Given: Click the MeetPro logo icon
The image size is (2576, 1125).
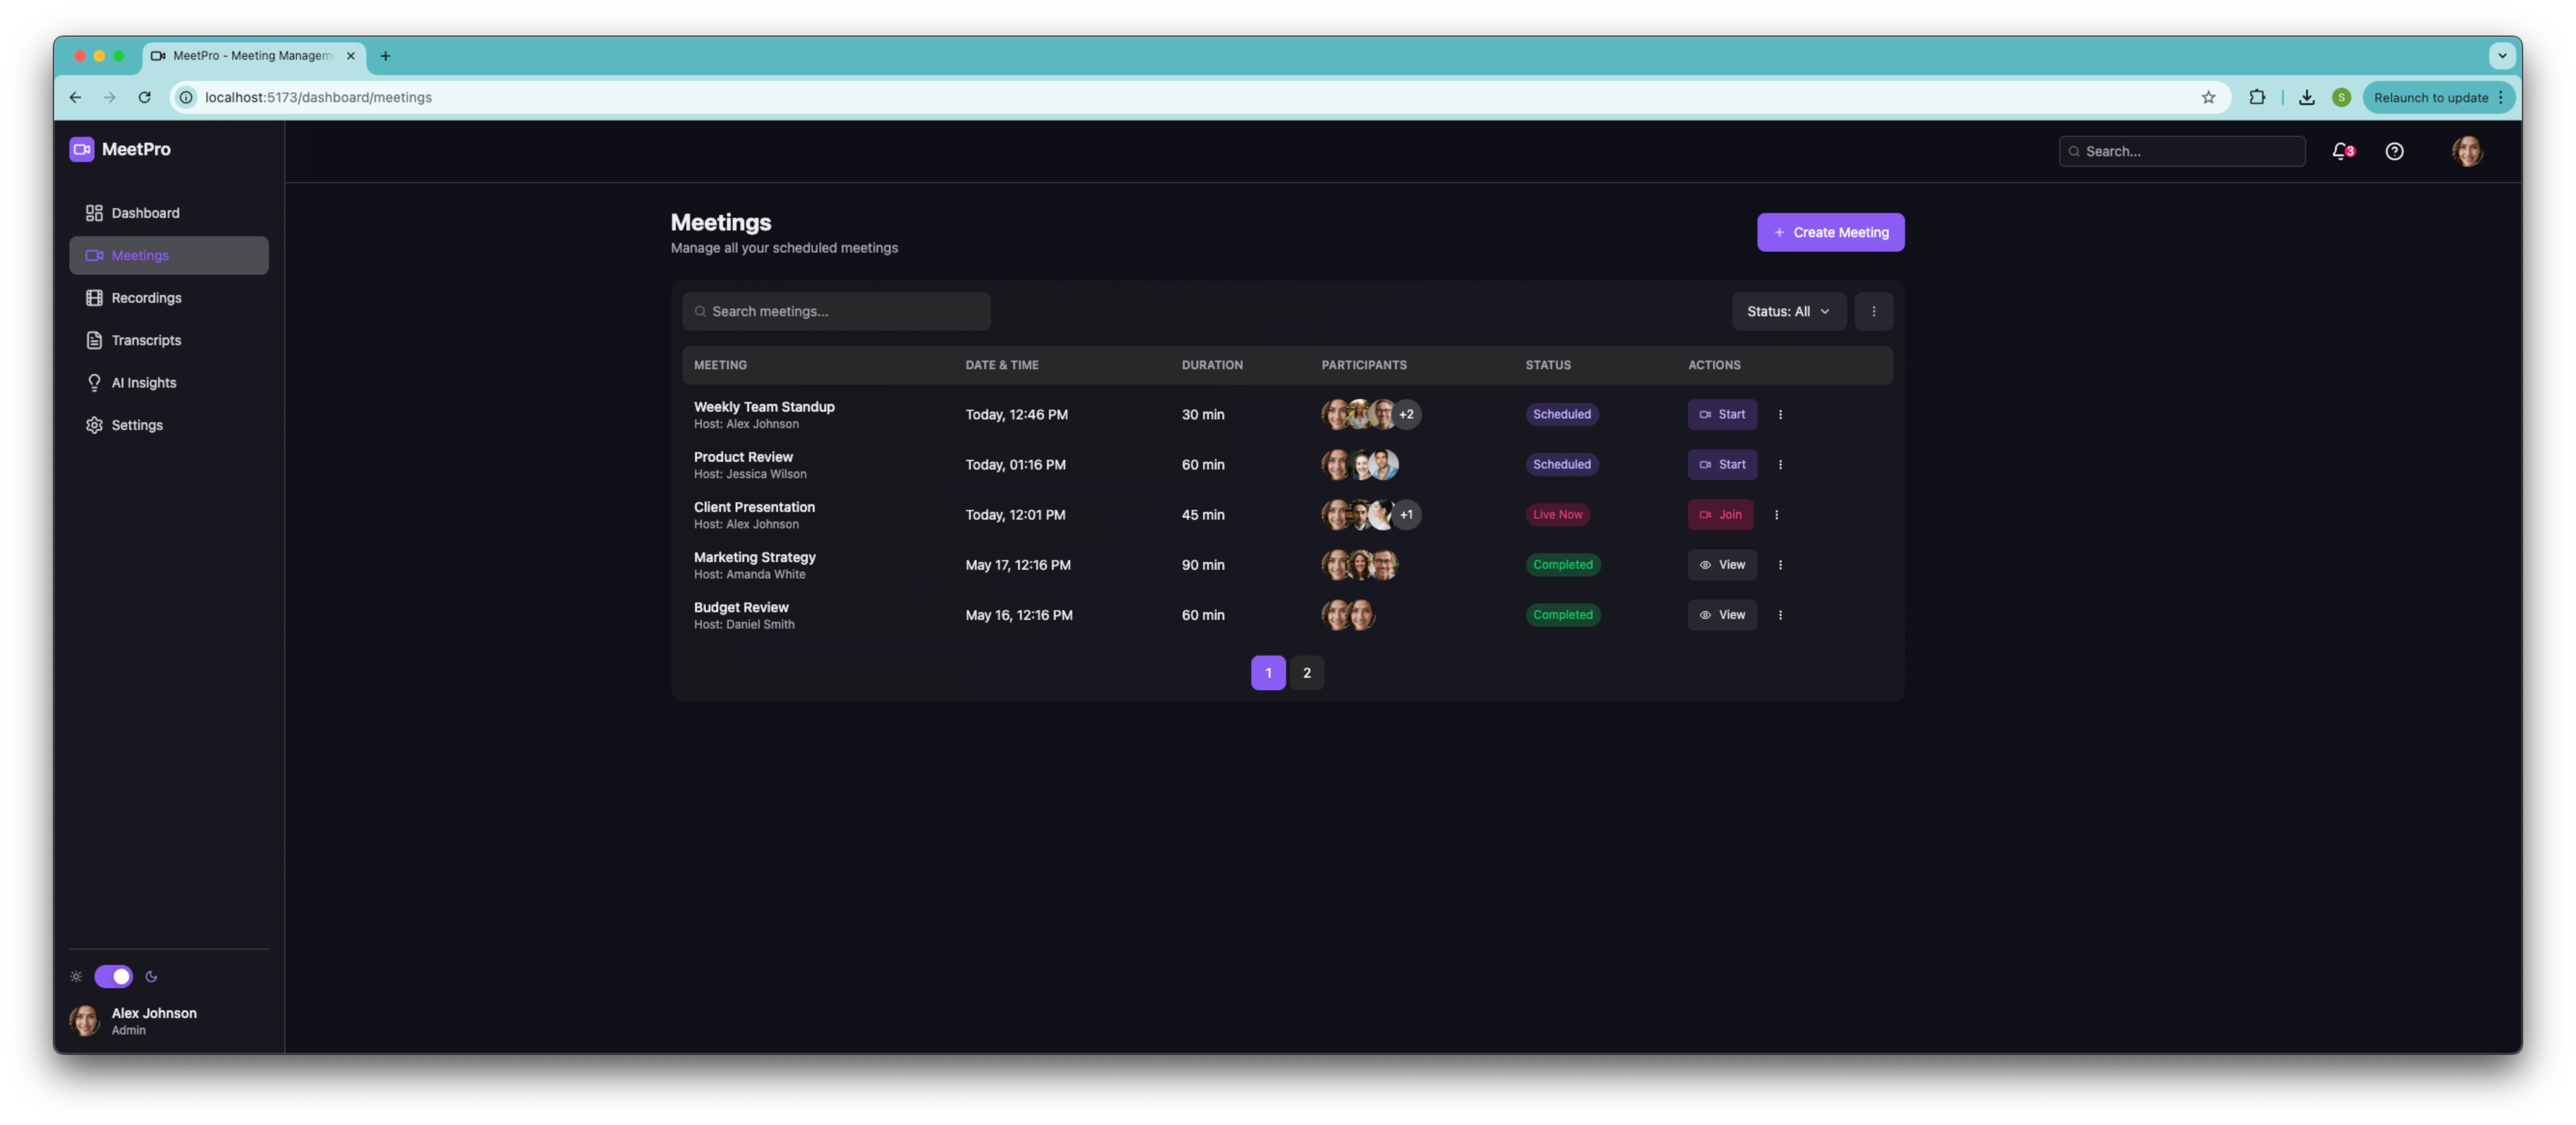Looking at the screenshot, I should 82,149.
